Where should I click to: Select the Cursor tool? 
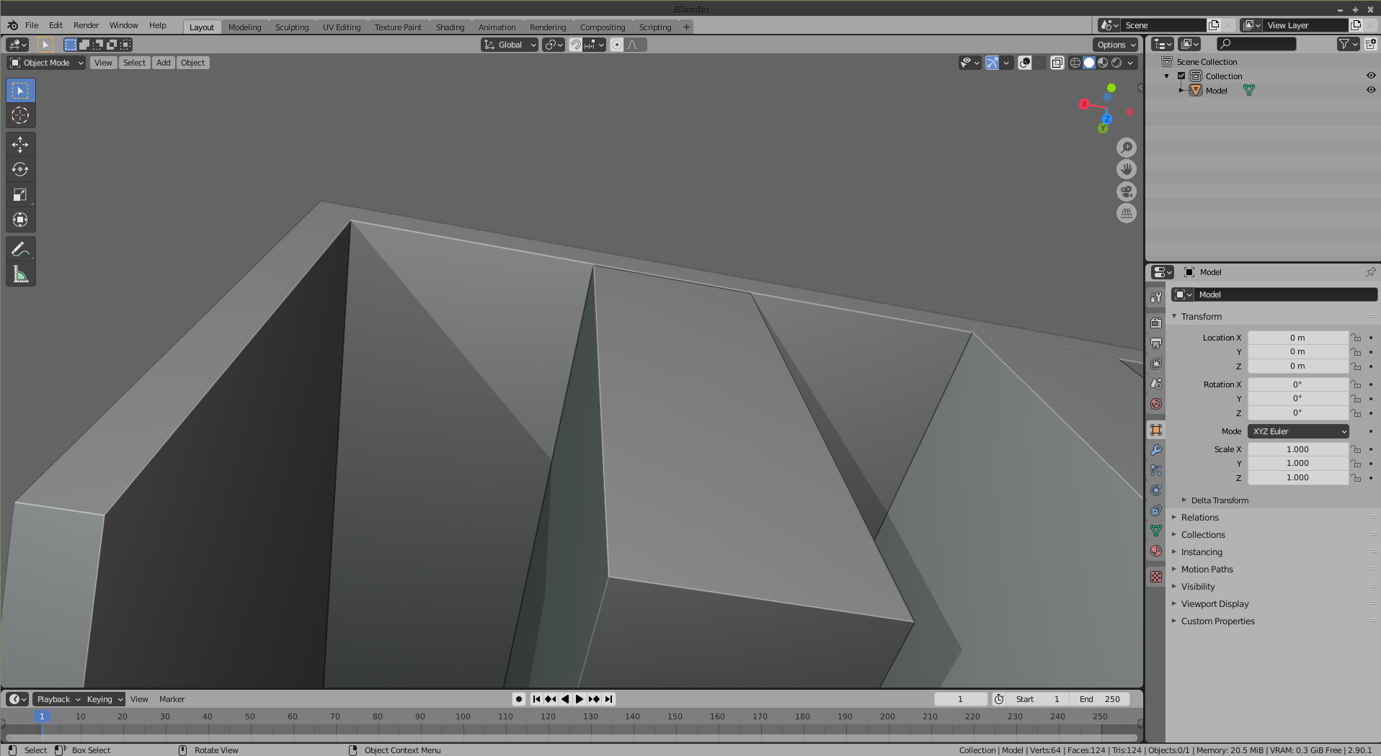[x=20, y=115]
